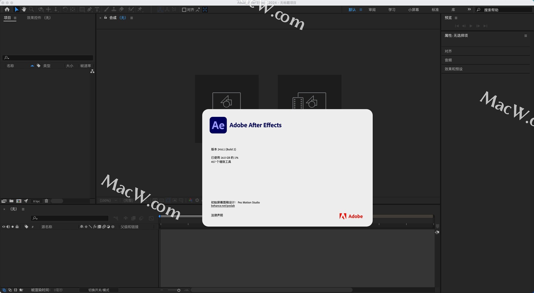Switch to 小屏幕 workspace
The image size is (534, 293).
point(413,10)
